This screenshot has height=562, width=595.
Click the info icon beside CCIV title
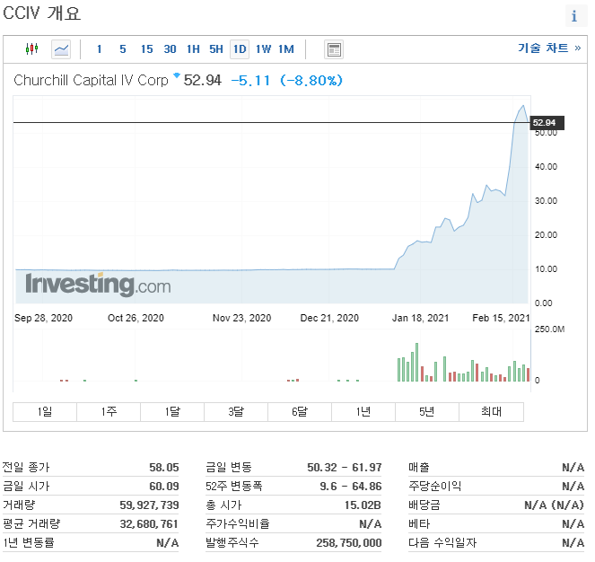click(x=574, y=16)
